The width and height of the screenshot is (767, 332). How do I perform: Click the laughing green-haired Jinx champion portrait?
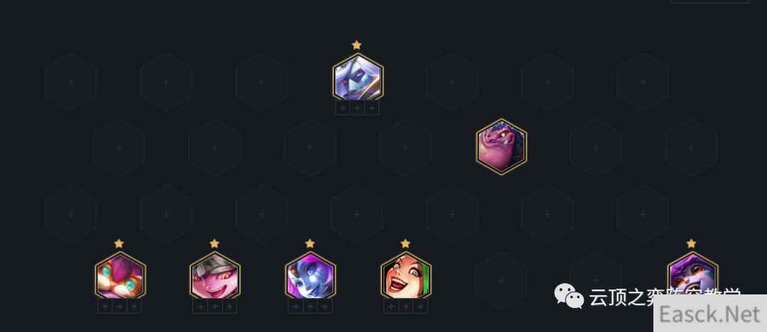[406, 276]
